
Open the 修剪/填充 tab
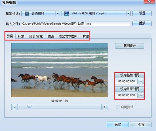tap(36, 36)
